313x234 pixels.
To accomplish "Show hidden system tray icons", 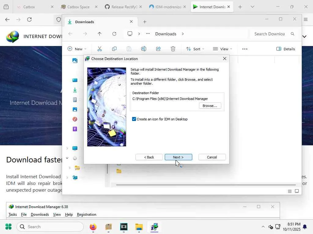I will click(263, 227).
